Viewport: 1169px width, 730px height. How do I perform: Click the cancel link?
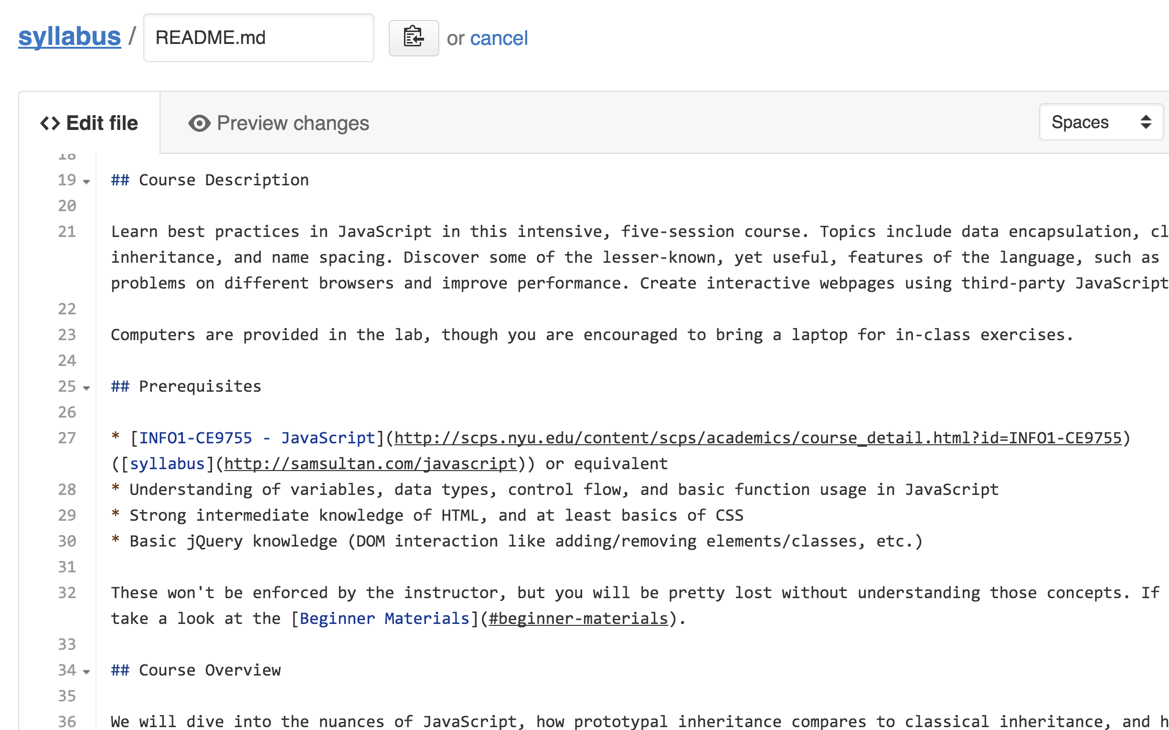499,38
